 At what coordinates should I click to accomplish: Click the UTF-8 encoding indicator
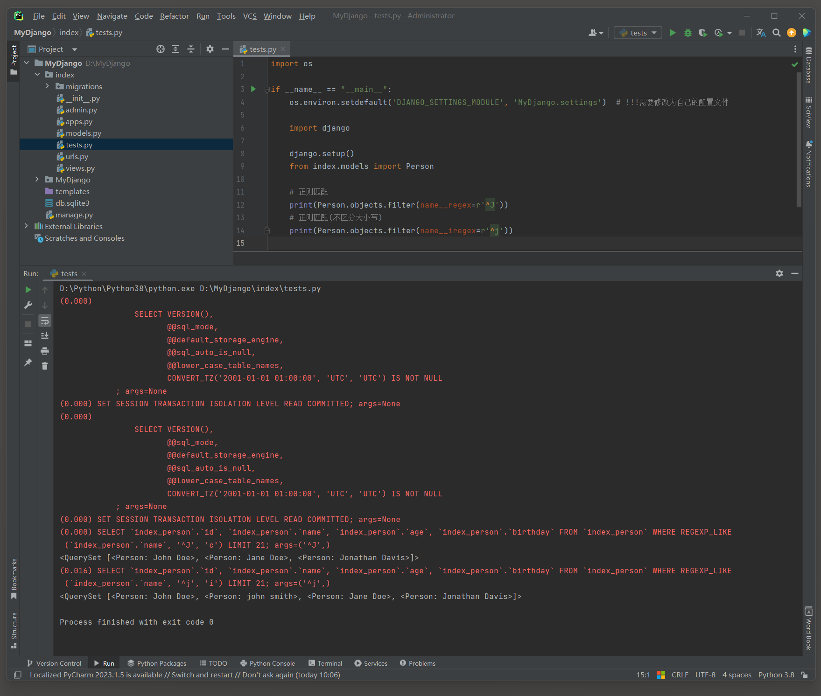[x=705, y=675]
